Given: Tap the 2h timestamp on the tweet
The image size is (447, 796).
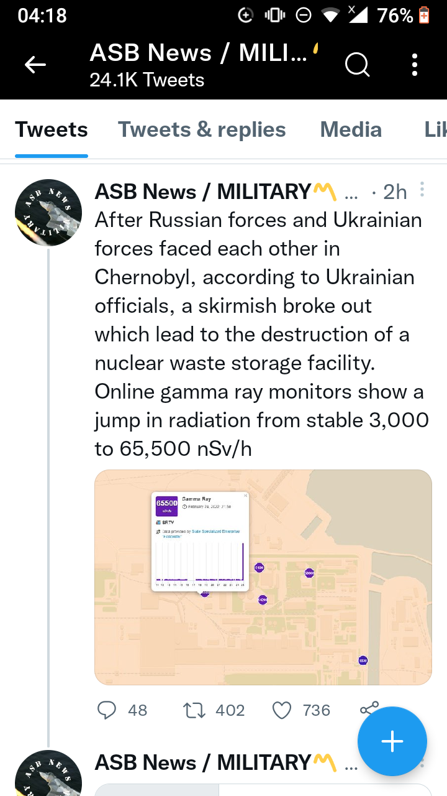Looking at the screenshot, I should pos(394,192).
